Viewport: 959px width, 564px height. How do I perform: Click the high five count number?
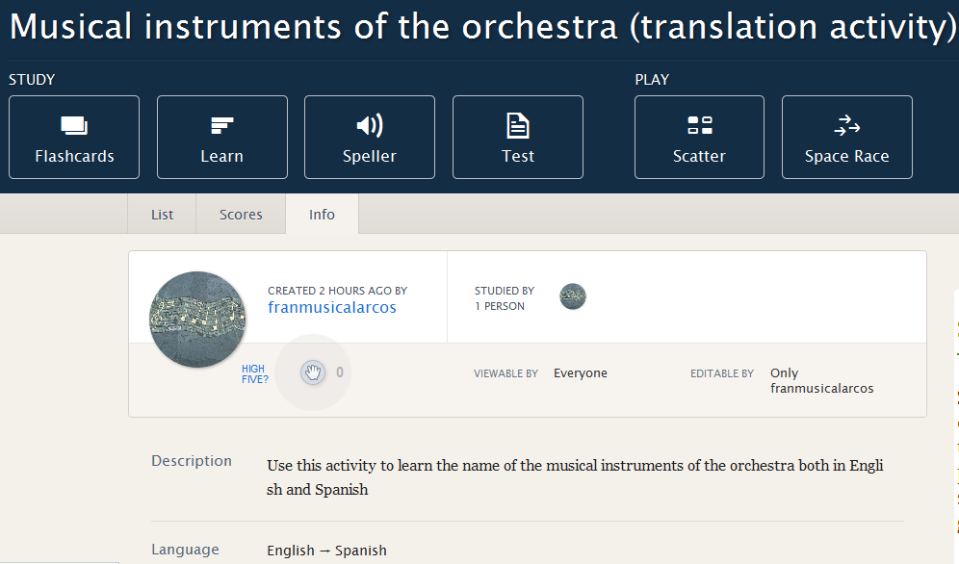(x=339, y=372)
